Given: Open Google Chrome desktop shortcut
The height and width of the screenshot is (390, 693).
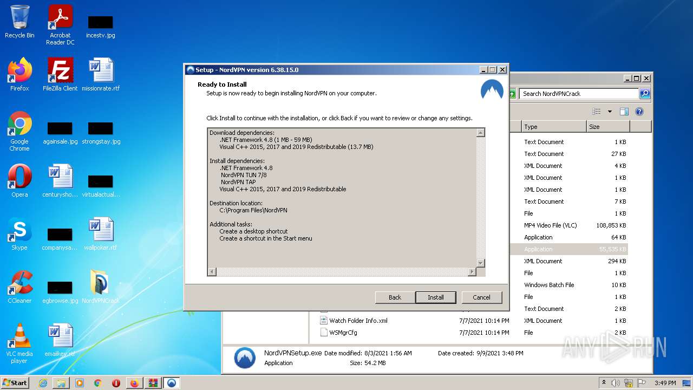Looking at the screenshot, I should [x=19, y=131].
